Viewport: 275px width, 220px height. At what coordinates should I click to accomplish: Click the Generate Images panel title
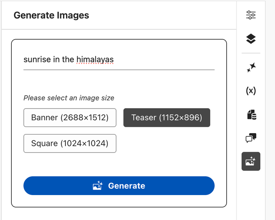click(51, 15)
